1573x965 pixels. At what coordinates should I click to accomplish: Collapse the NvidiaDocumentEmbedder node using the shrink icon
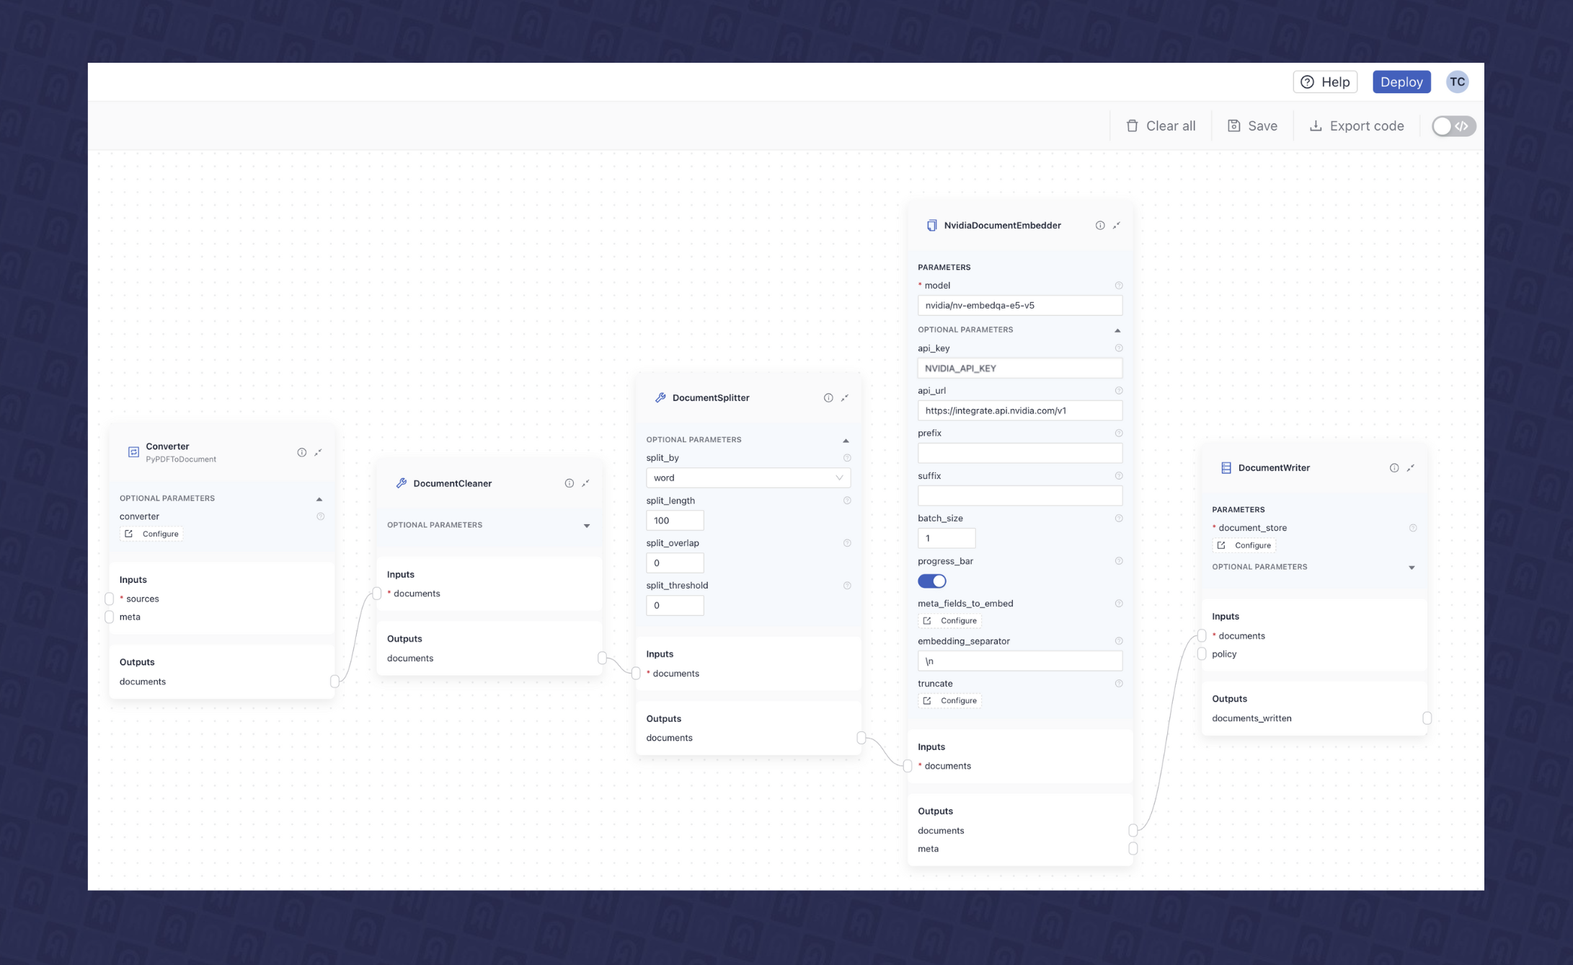pyautogui.click(x=1117, y=226)
